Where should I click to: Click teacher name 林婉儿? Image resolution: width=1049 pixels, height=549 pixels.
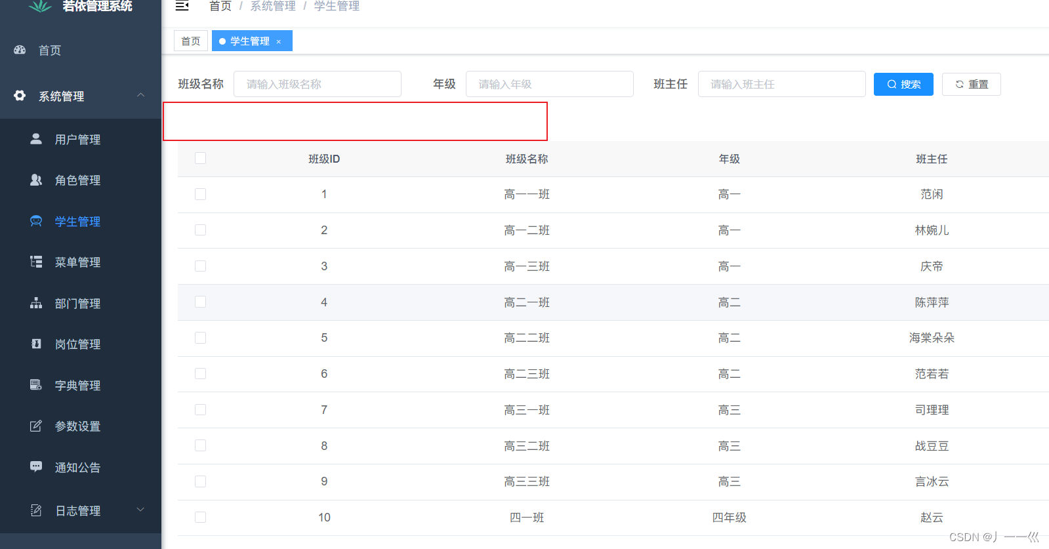[932, 230]
